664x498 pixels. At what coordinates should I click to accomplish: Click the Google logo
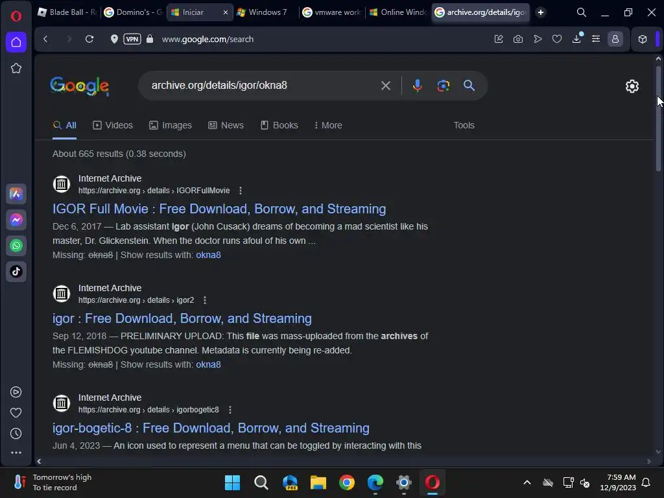(80, 86)
